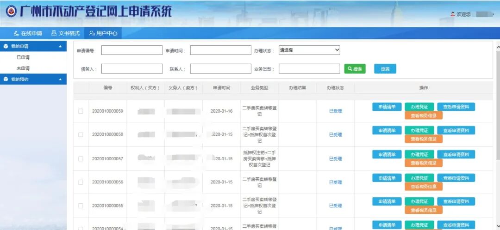Click application number 2020010000057
500x230 pixels.
point(107,159)
